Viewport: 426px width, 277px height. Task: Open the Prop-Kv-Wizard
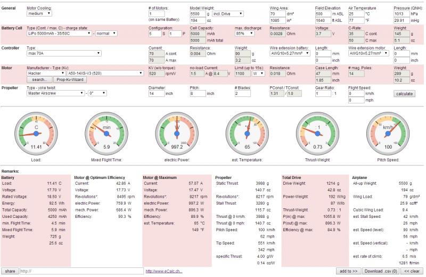(x=70, y=79)
